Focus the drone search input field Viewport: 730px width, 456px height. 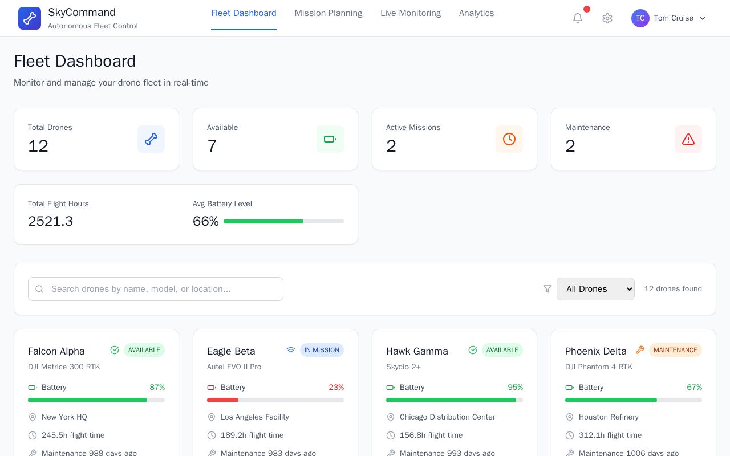[156, 289]
